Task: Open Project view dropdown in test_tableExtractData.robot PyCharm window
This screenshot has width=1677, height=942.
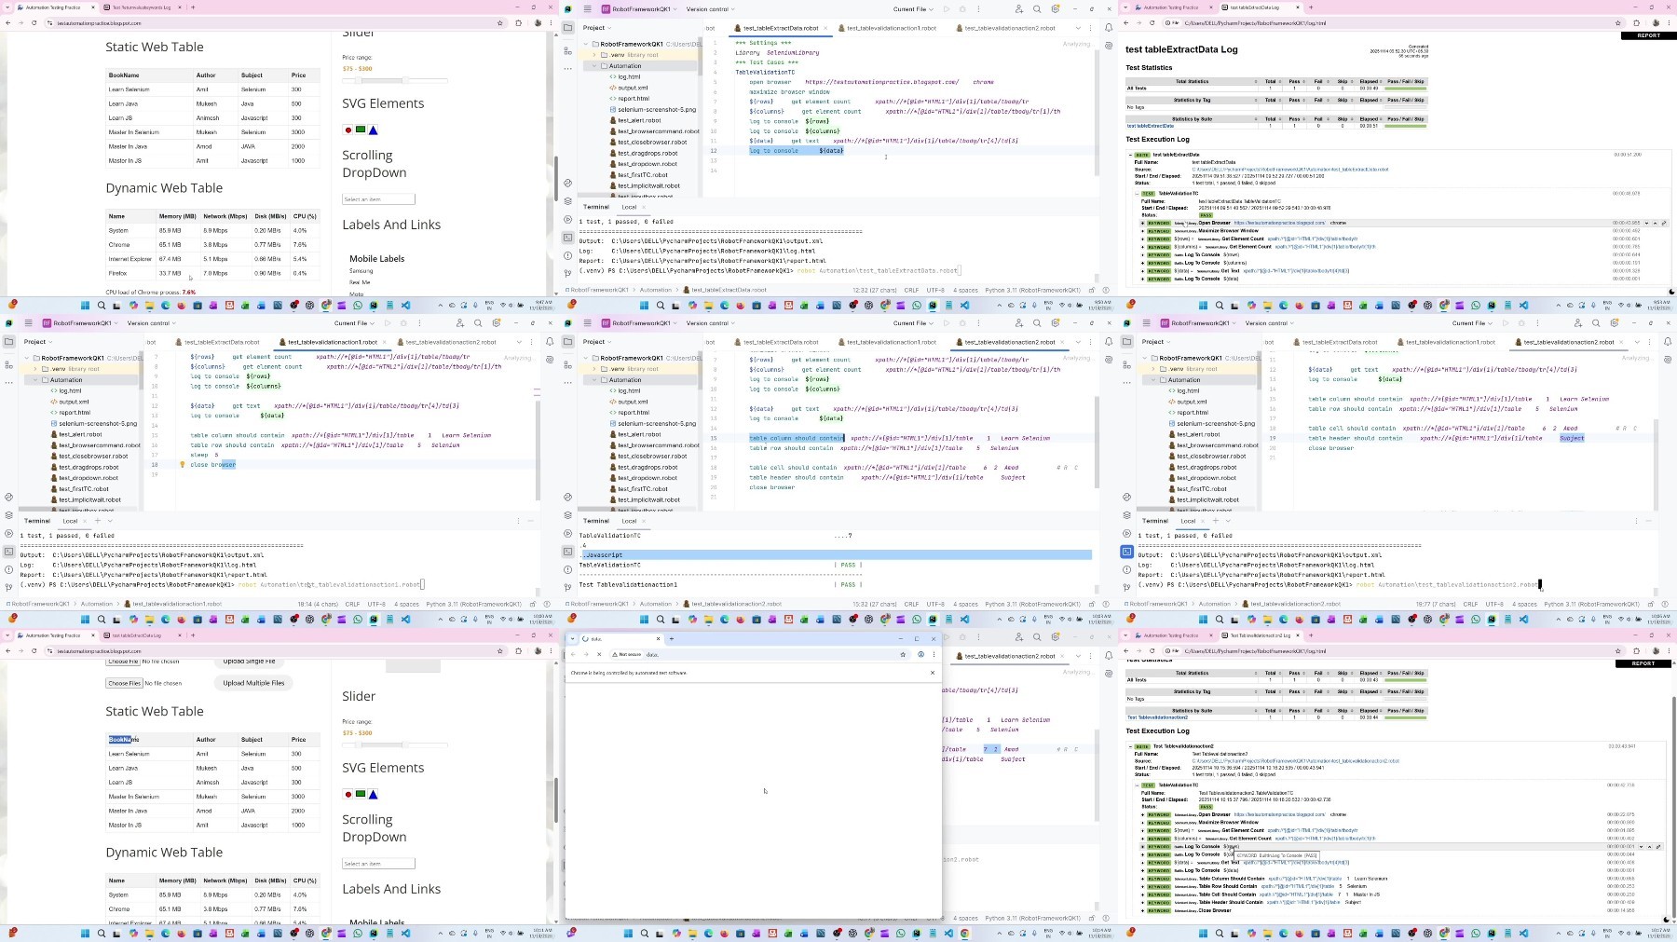Action: pyautogui.click(x=597, y=28)
